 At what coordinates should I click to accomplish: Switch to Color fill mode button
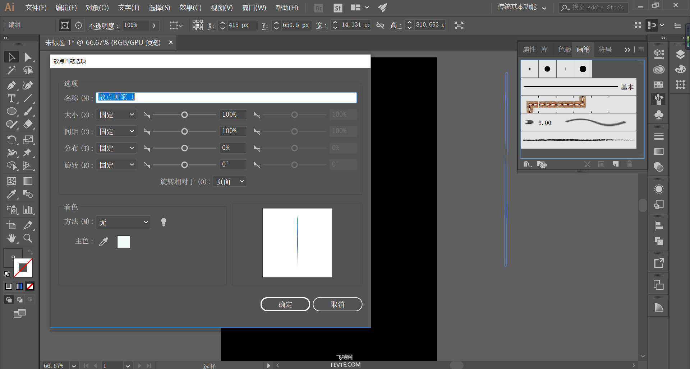pos(9,286)
